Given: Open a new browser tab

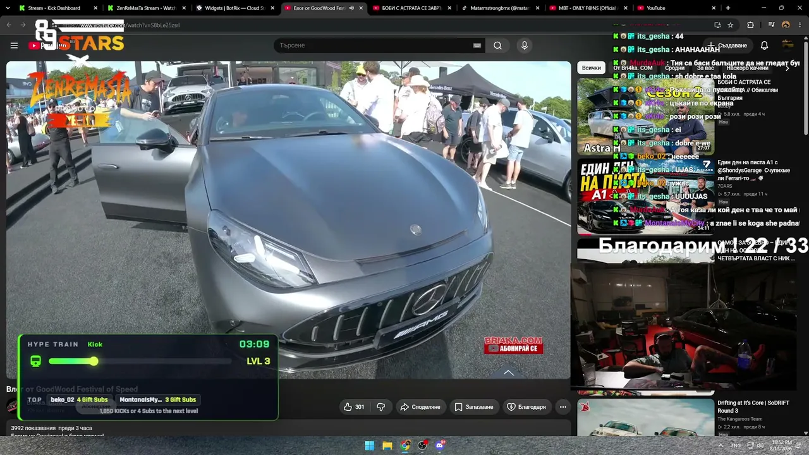Looking at the screenshot, I should (x=728, y=8).
